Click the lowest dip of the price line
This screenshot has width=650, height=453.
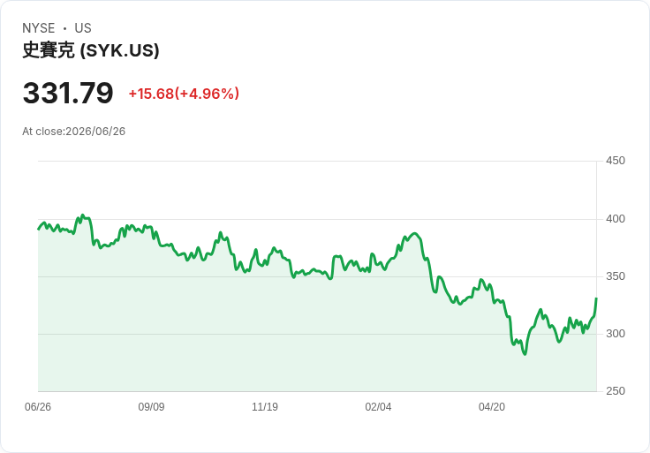tap(525, 354)
